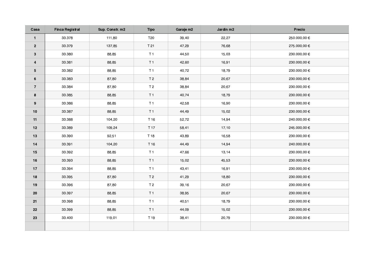
Task: Select the 92,51 constructed surface cell
Action: click(111, 136)
